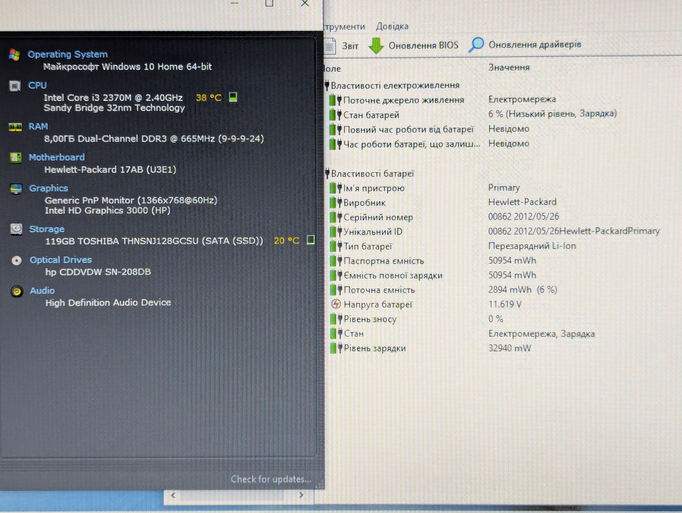Click the value 6 % (Низький рівень, Зарядка)
This screenshot has height=513, width=682.
[553, 113]
